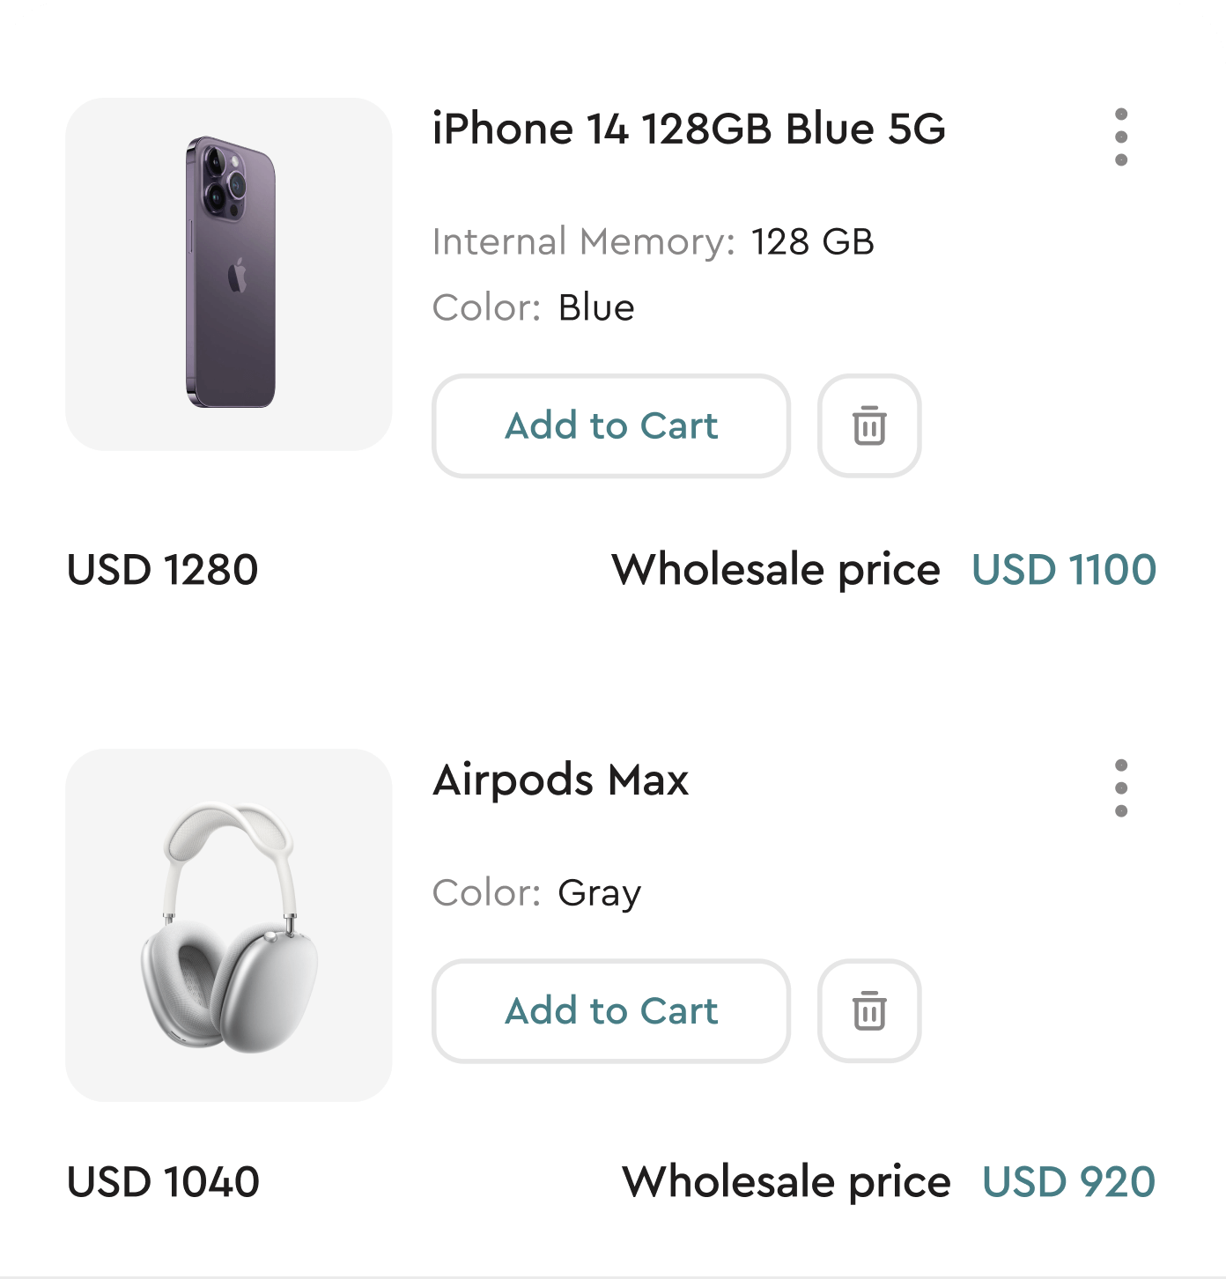Viewport: 1226px width, 1279px height.
Task: Select the Blue color value
Action: pos(596,308)
